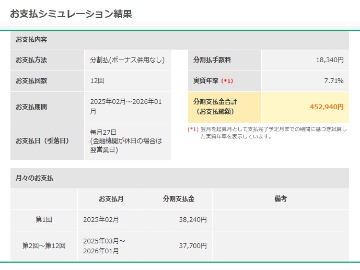Select the 第2回～第12回 row label
Screen dimensions: 360x270
click(x=44, y=245)
